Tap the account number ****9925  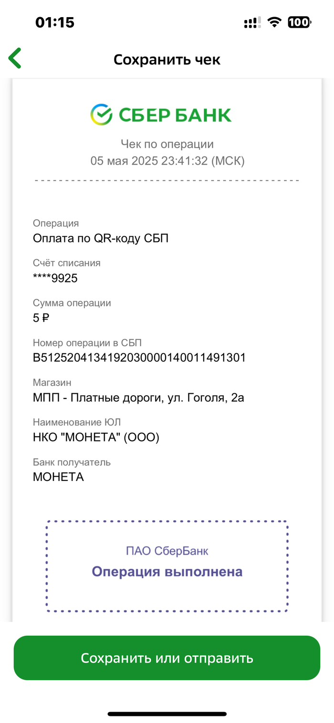tap(55, 278)
